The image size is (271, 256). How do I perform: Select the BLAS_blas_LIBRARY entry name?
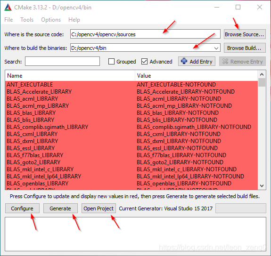coord(31,113)
